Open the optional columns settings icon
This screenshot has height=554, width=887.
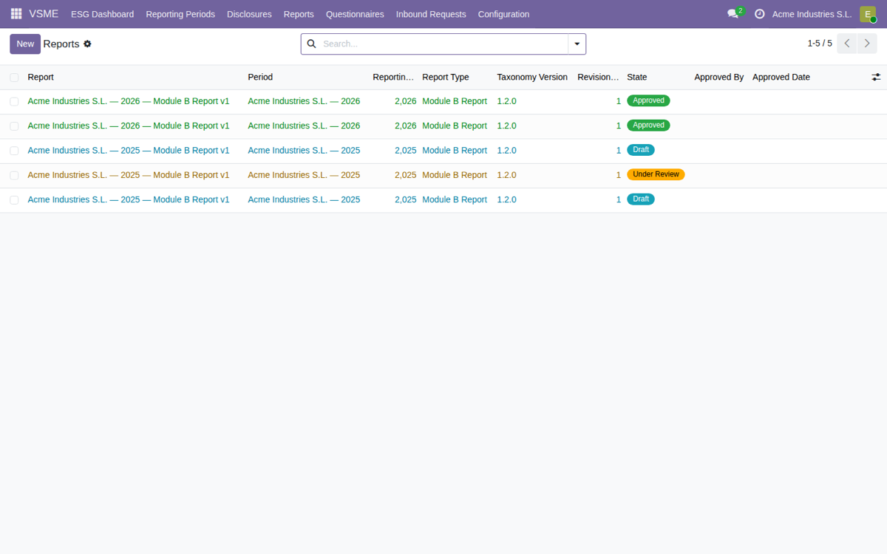point(876,77)
